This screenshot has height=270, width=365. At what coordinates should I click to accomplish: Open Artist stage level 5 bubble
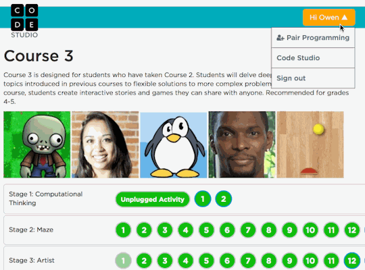tap(206, 261)
